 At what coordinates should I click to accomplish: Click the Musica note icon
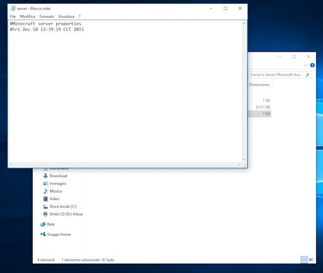point(46,191)
